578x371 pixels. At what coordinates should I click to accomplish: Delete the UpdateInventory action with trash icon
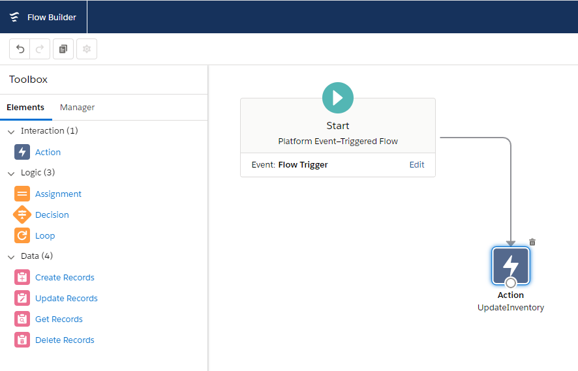coord(532,242)
